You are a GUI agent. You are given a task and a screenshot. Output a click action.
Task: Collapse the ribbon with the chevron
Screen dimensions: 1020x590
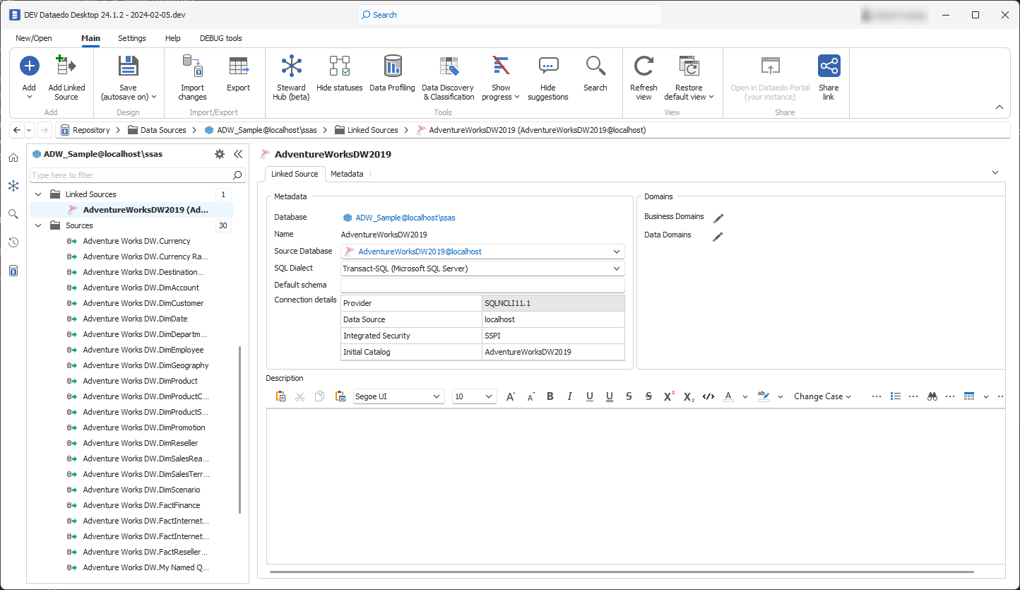click(1000, 107)
